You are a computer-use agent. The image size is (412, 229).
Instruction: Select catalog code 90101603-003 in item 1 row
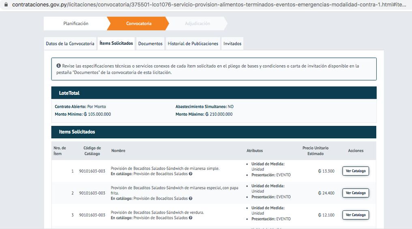(x=92, y=171)
